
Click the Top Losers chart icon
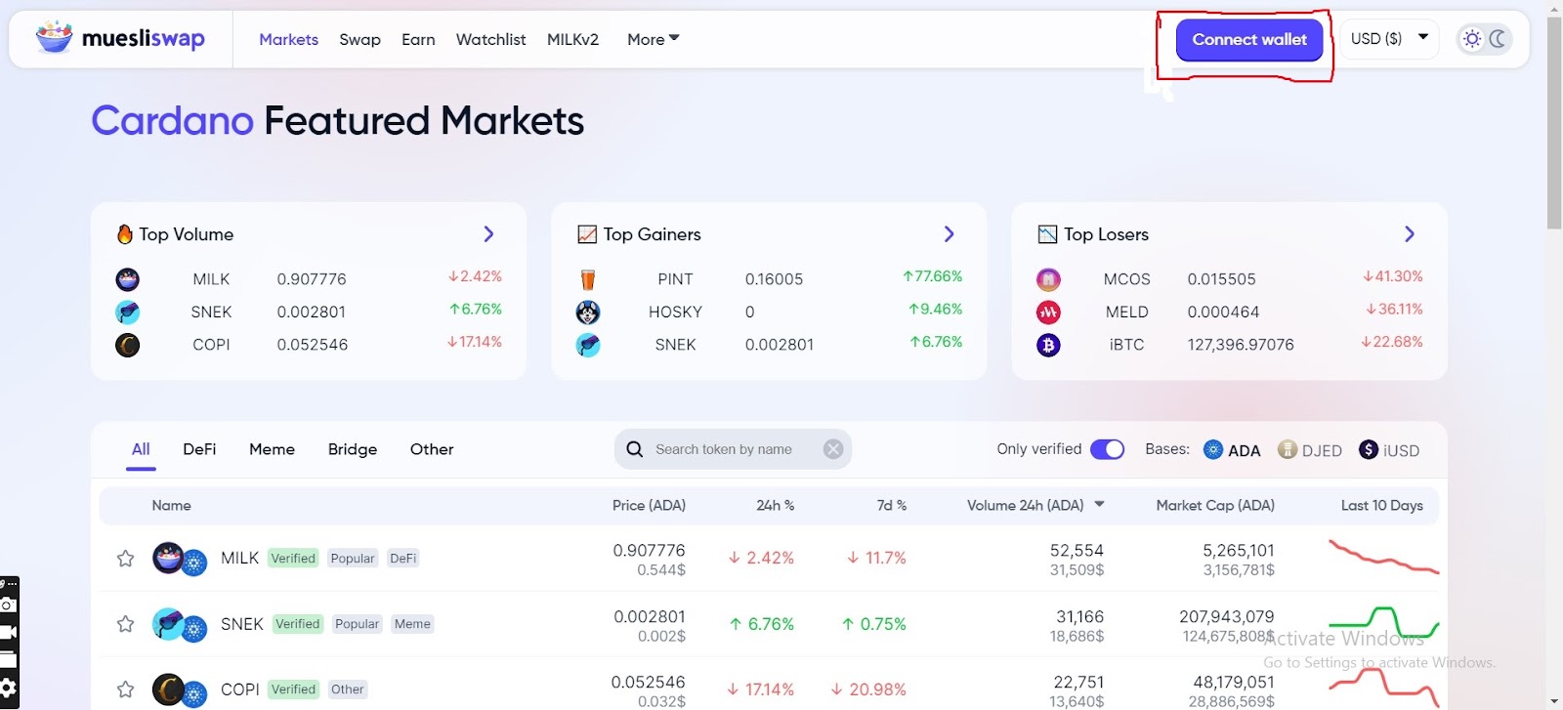click(x=1047, y=234)
